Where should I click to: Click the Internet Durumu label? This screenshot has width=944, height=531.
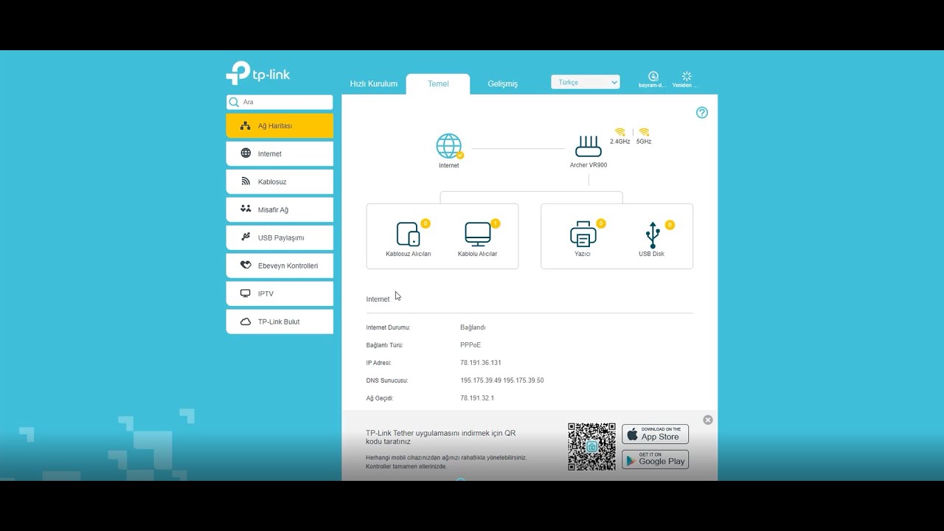pos(388,327)
